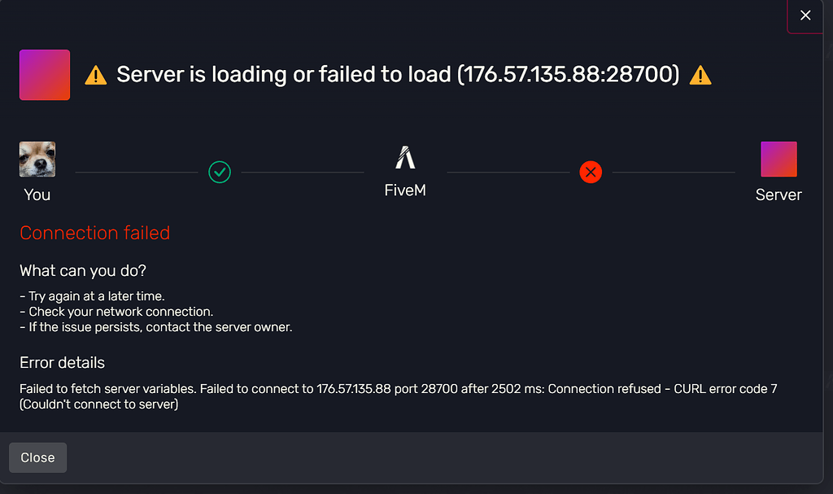Click the 'Check your network connection' line

(118, 312)
